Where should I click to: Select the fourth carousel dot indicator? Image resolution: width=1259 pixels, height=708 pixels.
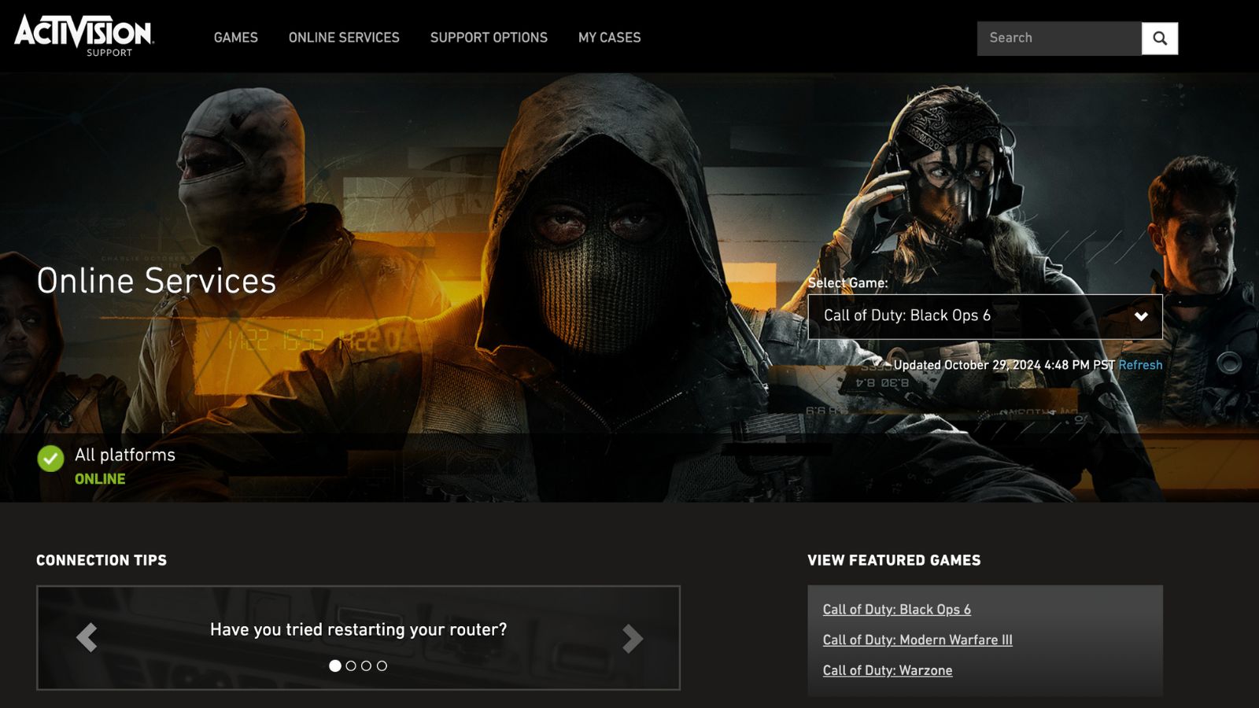[x=382, y=666]
